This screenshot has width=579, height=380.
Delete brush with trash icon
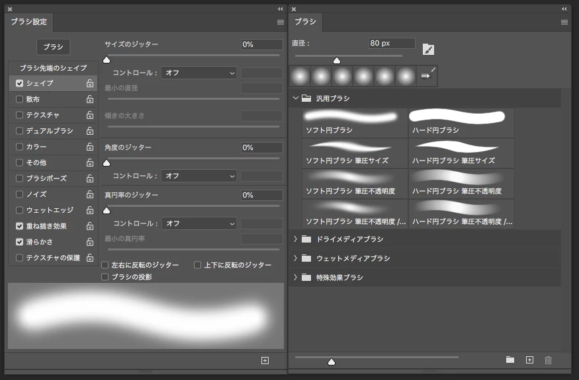tap(548, 360)
